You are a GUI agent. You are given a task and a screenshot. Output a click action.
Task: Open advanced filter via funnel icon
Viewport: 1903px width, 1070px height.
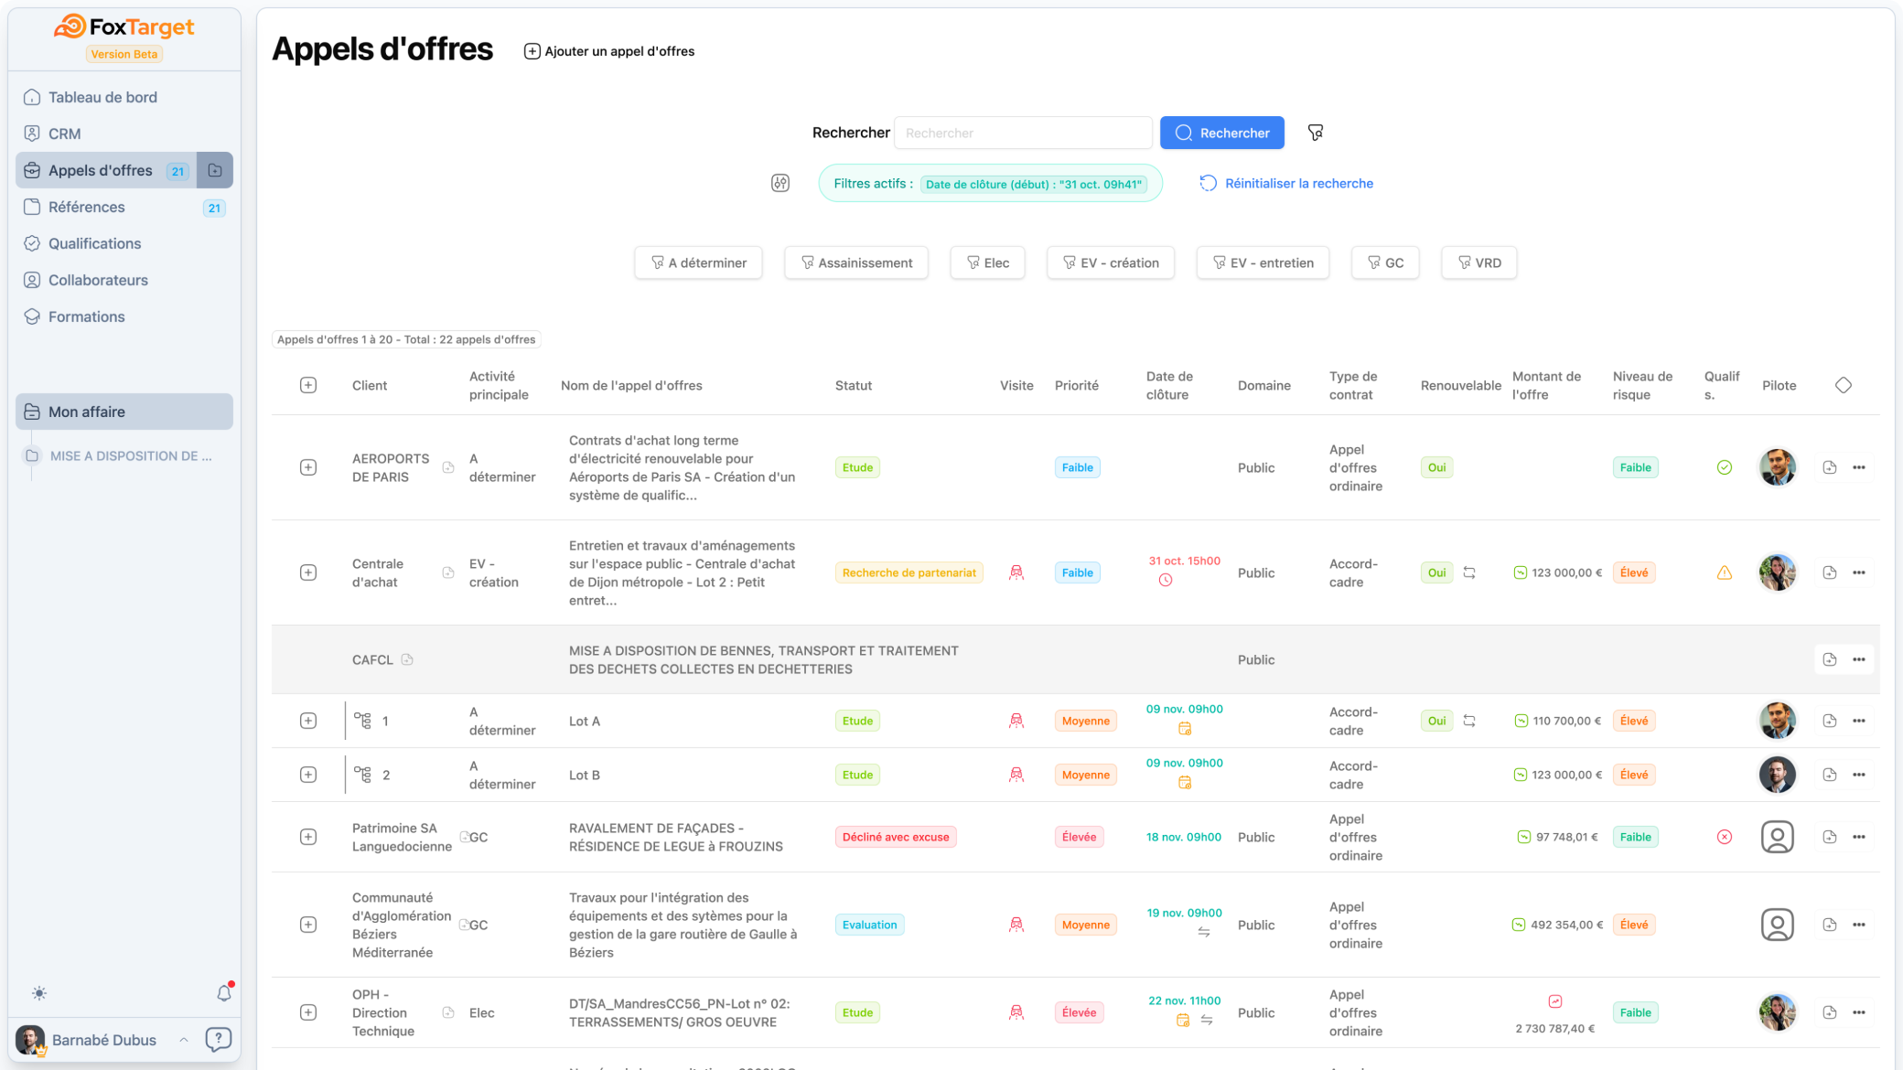click(1316, 133)
